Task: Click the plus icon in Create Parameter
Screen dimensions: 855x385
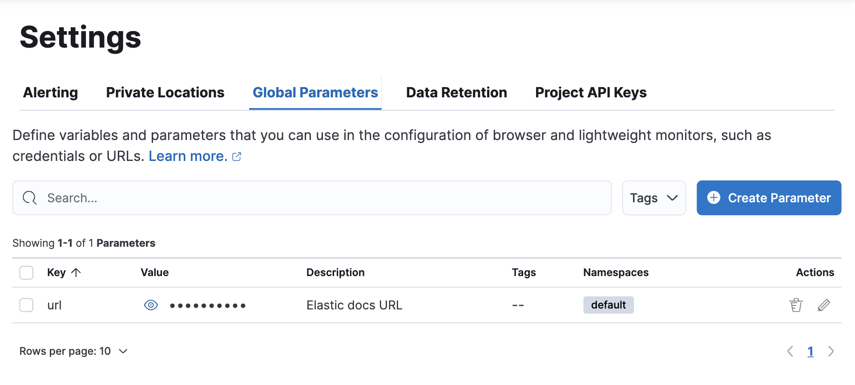Action: [x=714, y=198]
